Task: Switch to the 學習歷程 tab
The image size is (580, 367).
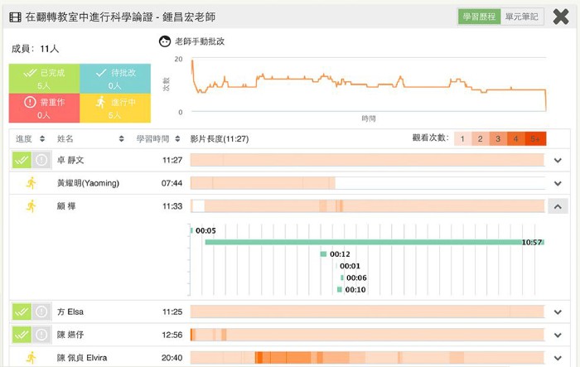Action: 480,17
